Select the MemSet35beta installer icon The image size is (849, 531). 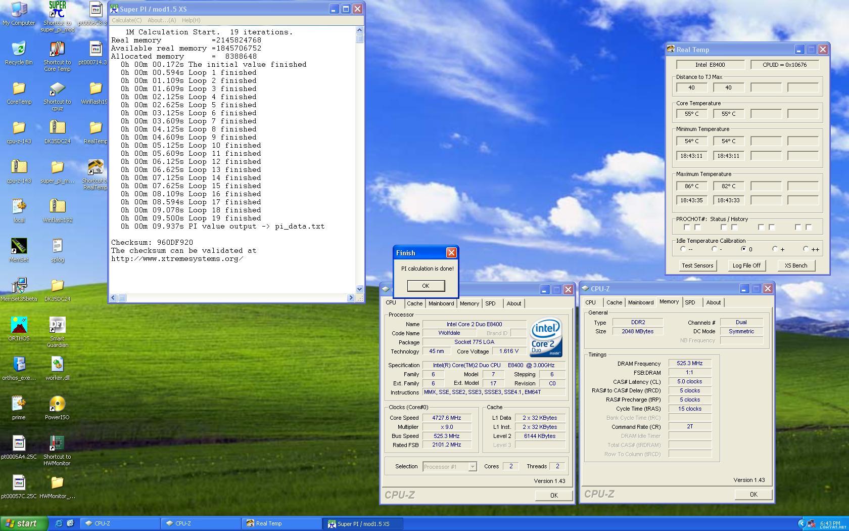point(19,290)
